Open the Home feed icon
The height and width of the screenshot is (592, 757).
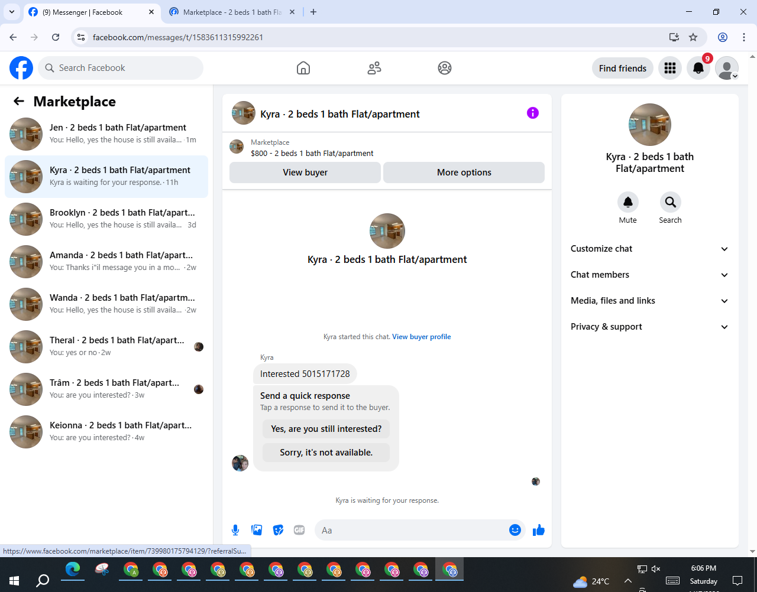(x=303, y=68)
